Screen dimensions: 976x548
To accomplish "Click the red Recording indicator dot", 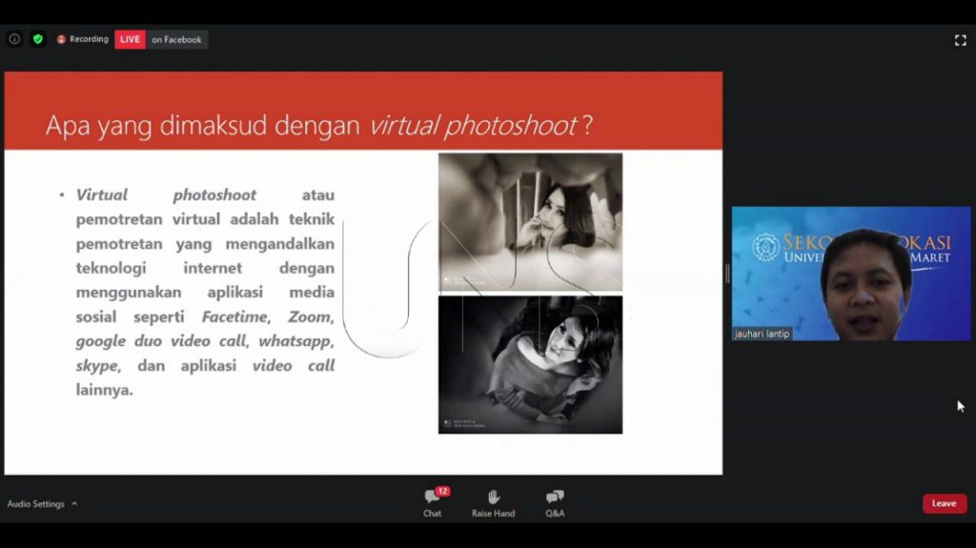I will (61, 39).
